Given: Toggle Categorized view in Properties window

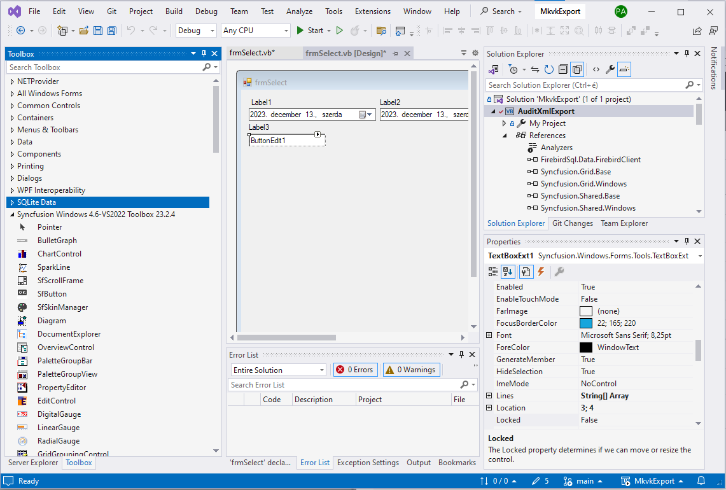Looking at the screenshot, I should [493, 272].
